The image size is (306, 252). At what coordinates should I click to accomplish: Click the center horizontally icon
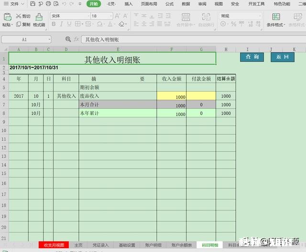coord(144,24)
